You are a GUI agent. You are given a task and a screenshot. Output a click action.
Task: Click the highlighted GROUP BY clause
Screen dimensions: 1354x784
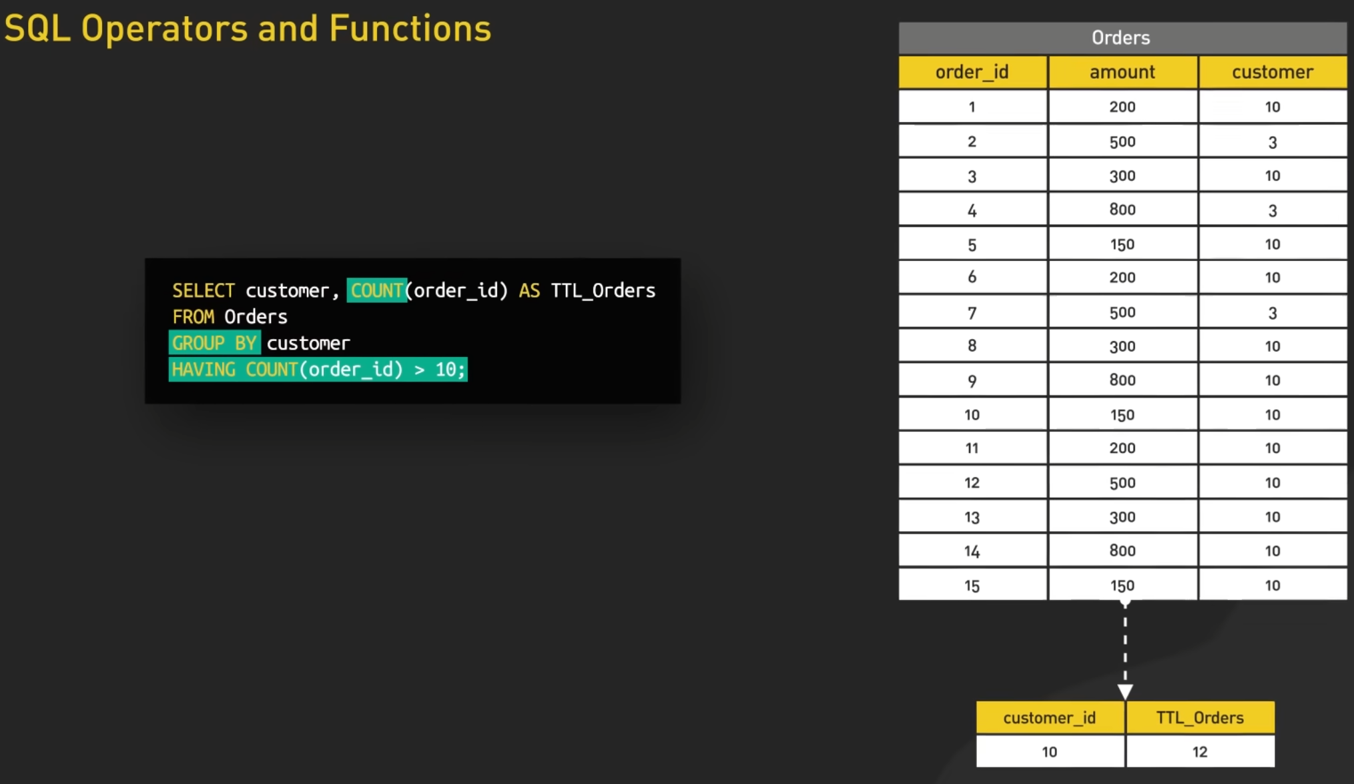click(214, 343)
